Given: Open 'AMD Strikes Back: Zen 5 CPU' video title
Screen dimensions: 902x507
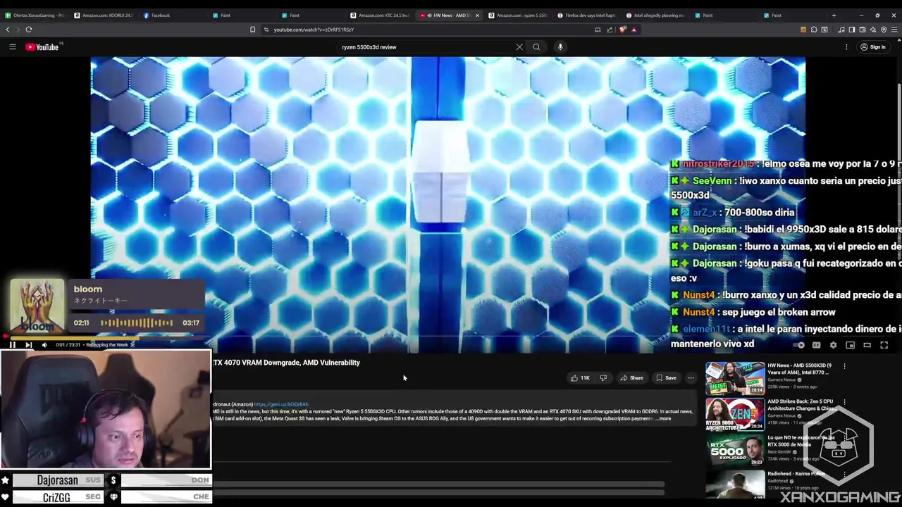Looking at the screenshot, I should coord(800,405).
